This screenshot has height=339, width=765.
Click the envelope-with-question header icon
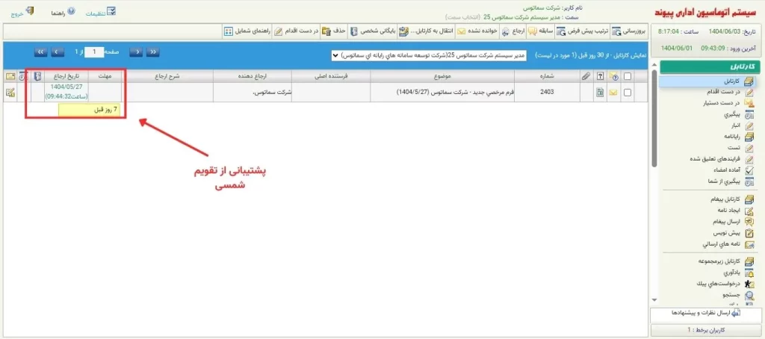pos(613,75)
